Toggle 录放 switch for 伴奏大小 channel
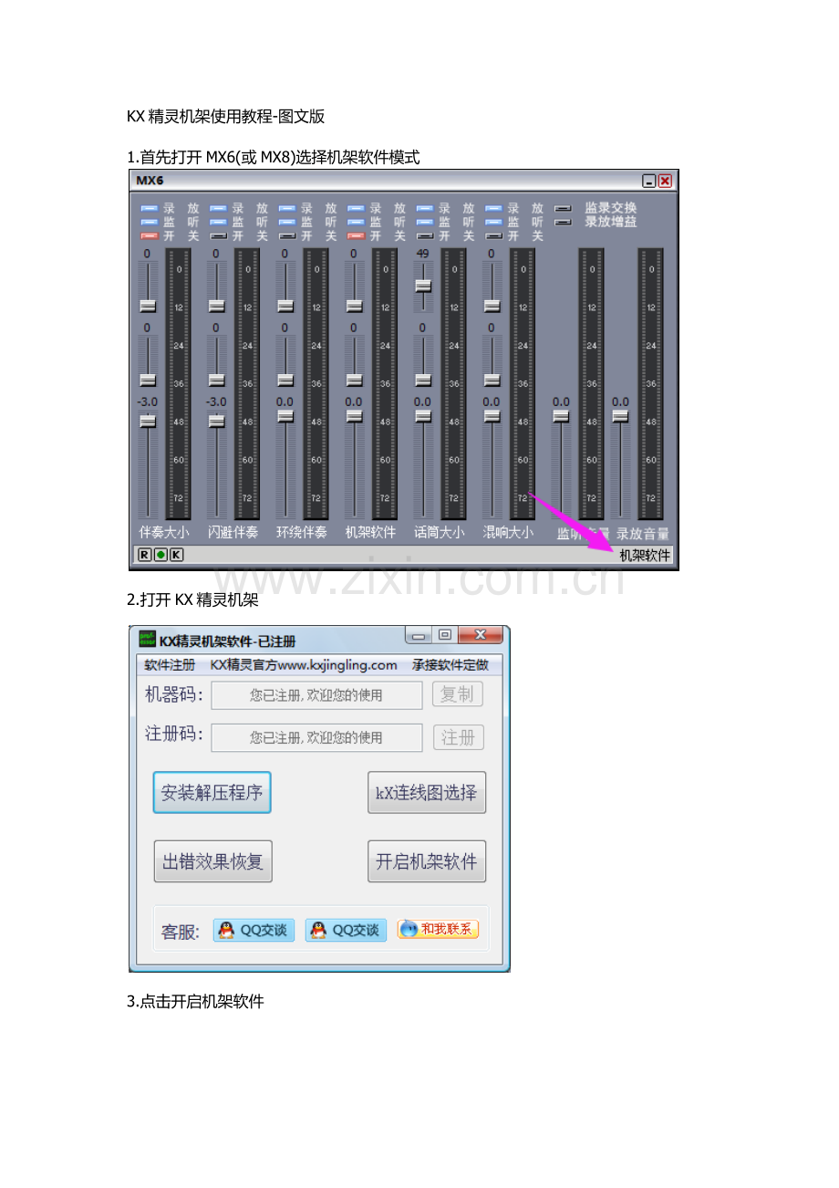 [x=149, y=208]
